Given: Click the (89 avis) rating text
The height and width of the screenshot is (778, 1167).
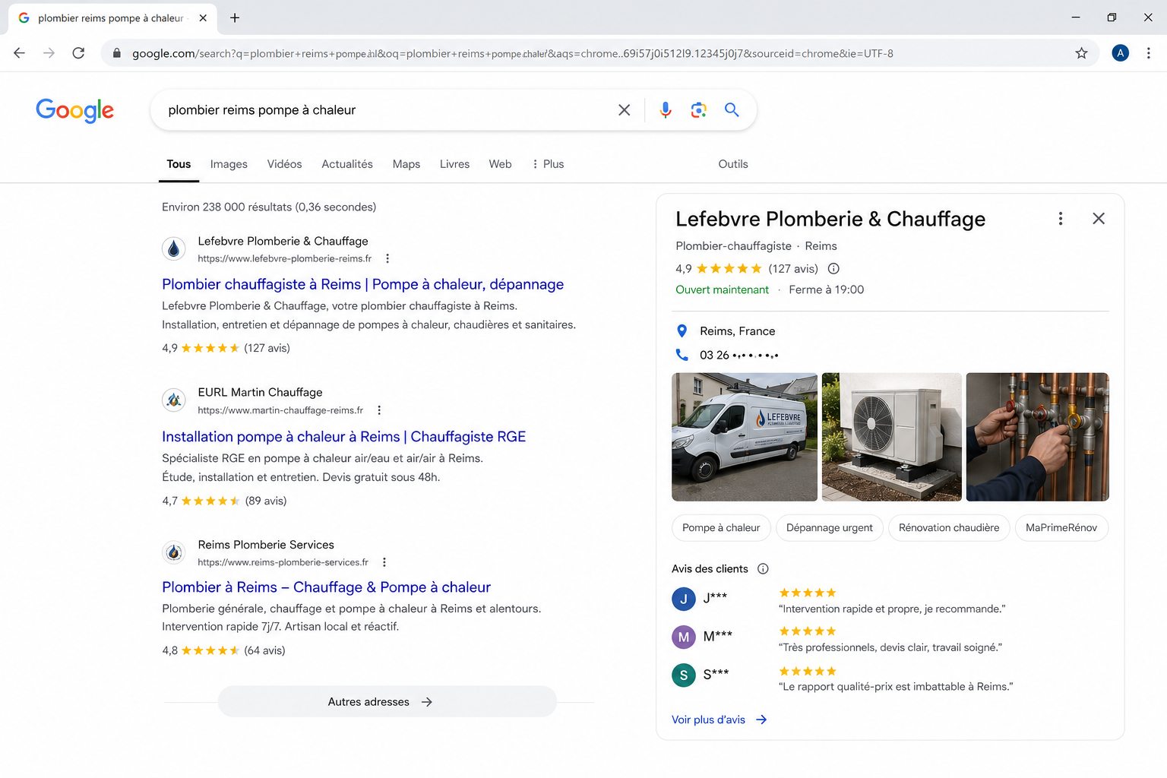Looking at the screenshot, I should pyautogui.click(x=266, y=501).
